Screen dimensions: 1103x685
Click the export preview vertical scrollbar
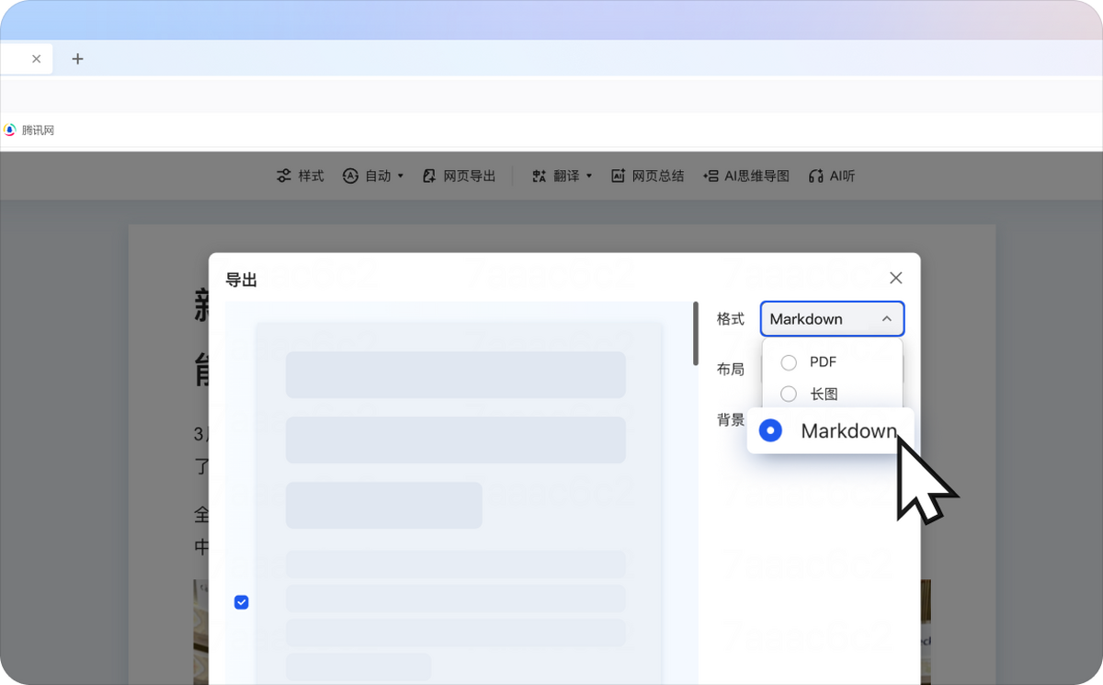click(696, 333)
